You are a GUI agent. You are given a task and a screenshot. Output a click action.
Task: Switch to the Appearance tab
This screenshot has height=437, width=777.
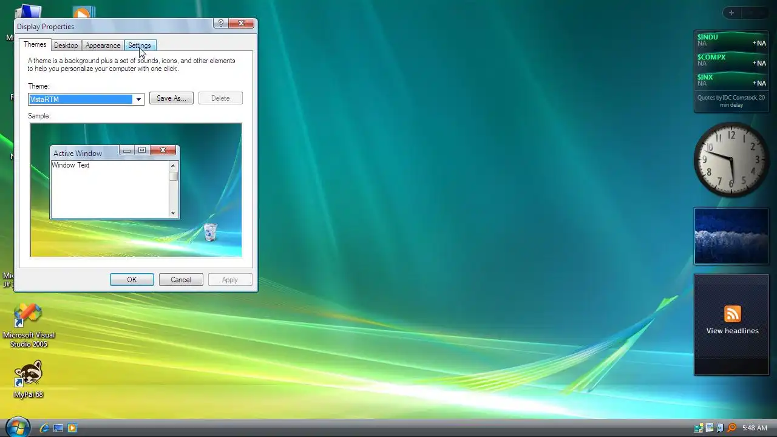point(103,46)
